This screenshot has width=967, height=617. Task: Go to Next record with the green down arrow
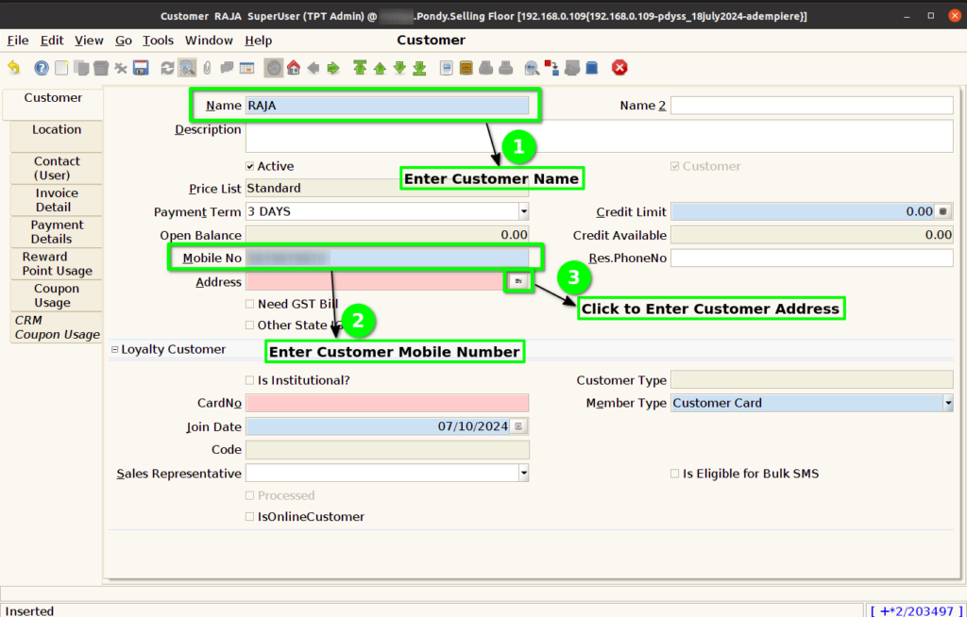(x=399, y=68)
